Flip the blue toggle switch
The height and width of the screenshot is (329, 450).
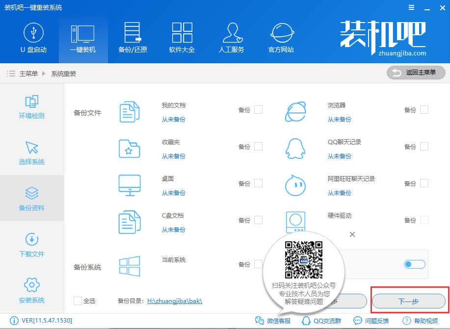click(x=414, y=264)
